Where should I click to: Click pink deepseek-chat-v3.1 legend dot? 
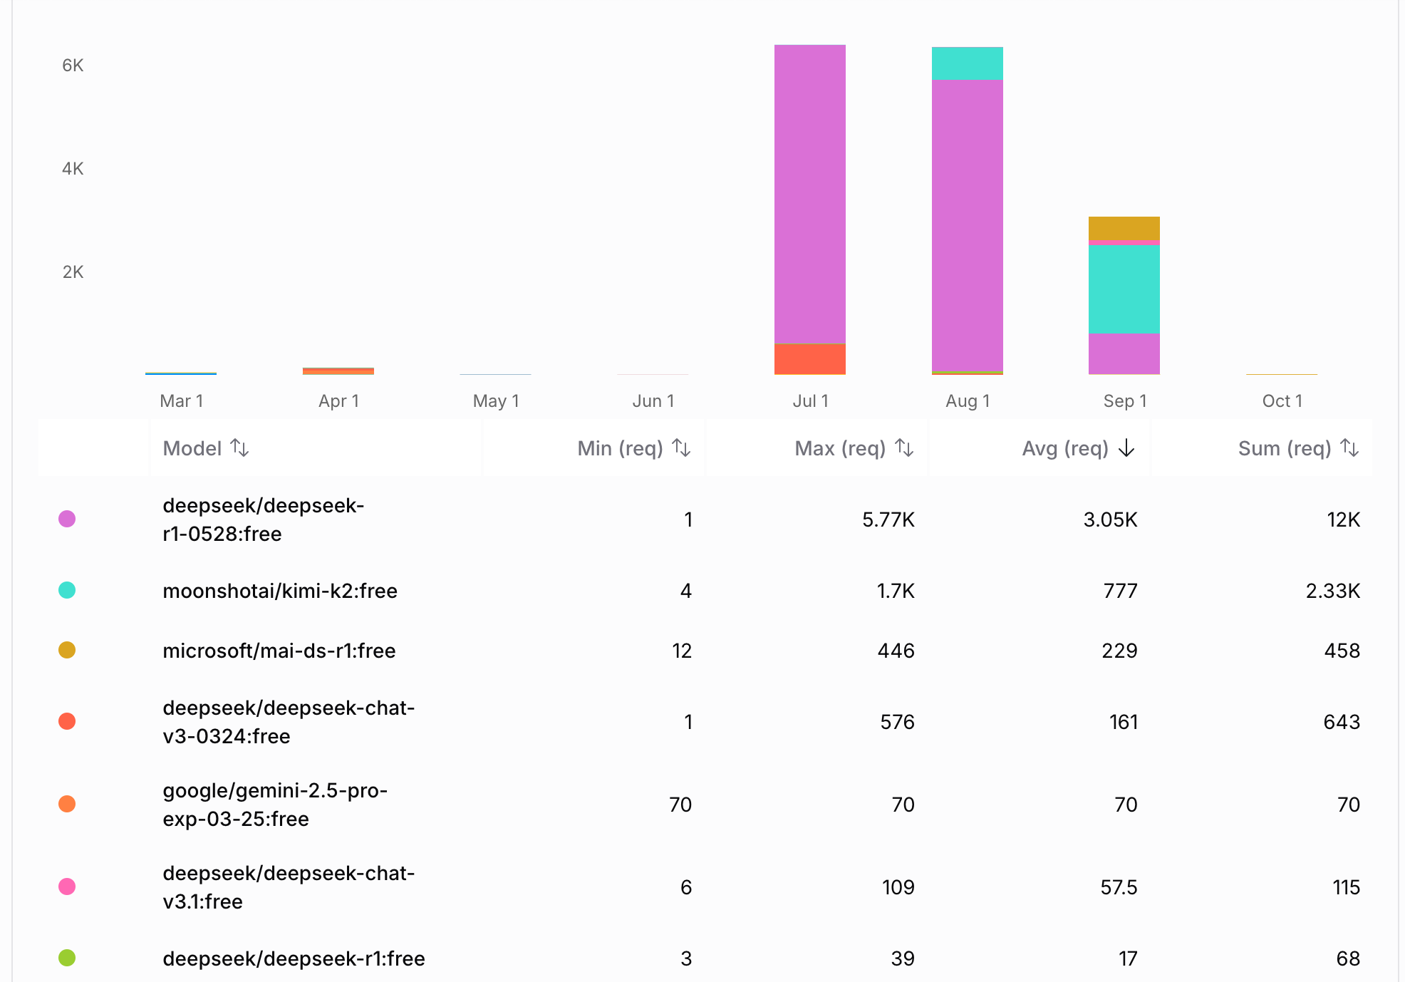[67, 887]
